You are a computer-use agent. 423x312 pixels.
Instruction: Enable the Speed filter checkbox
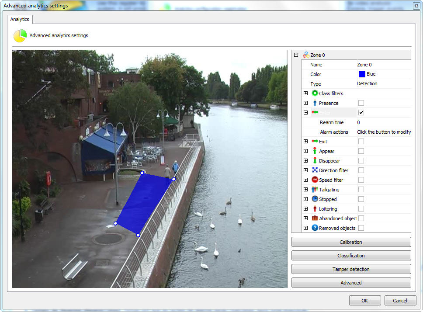coord(361,180)
